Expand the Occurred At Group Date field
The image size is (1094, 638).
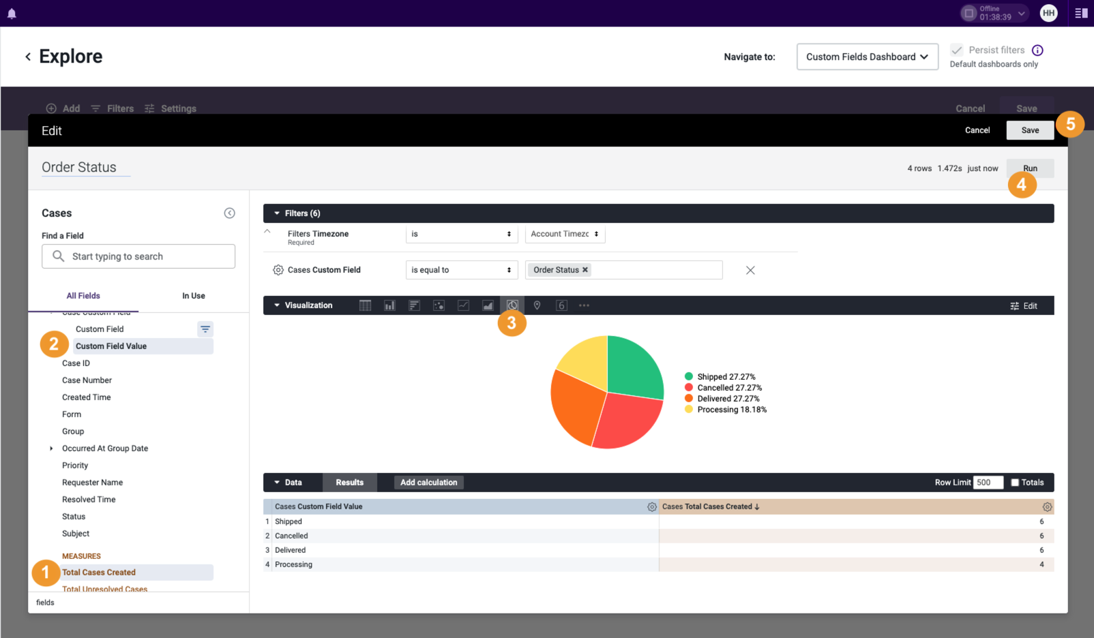(x=51, y=449)
